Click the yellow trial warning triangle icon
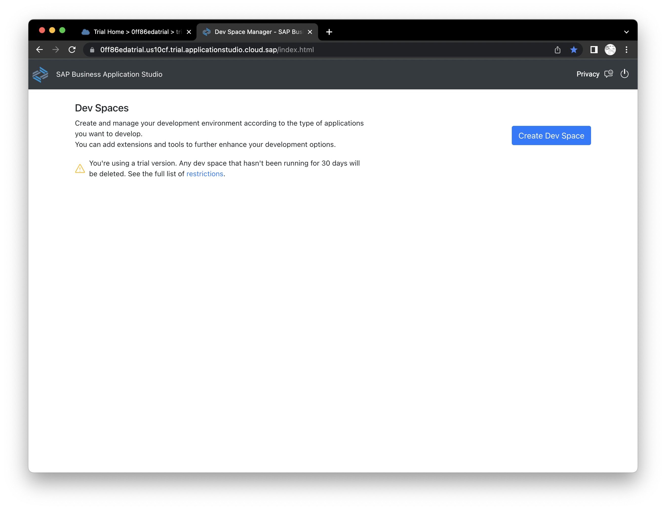Viewport: 666px width, 510px height. click(80, 168)
